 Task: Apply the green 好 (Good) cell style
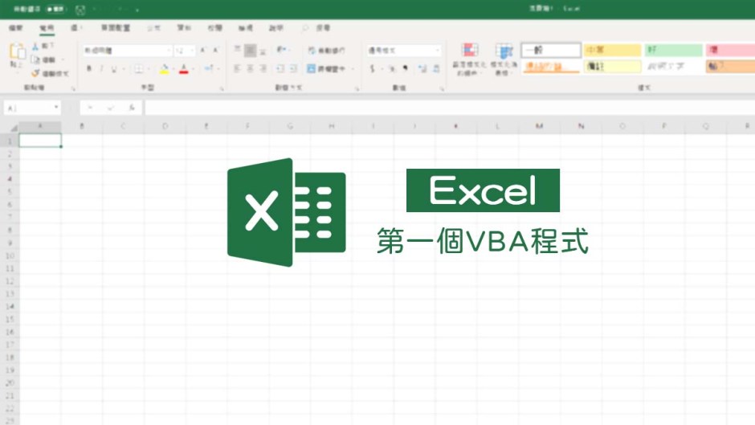coord(673,51)
